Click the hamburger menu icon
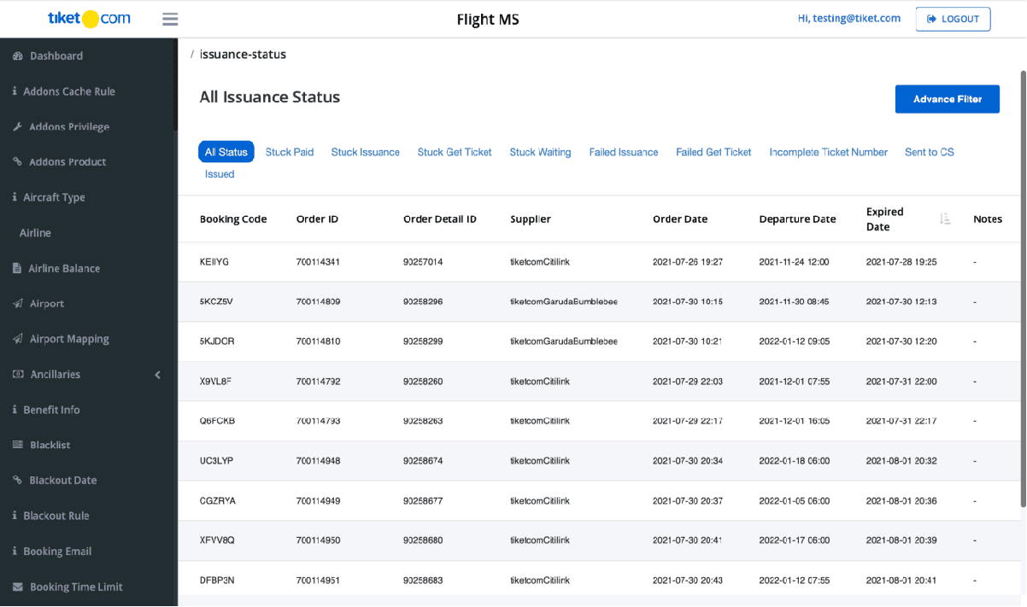 pos(170,18)
